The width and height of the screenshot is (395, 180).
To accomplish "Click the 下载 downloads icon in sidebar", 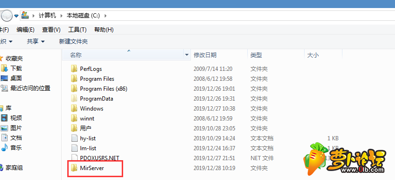I will 4,68.
